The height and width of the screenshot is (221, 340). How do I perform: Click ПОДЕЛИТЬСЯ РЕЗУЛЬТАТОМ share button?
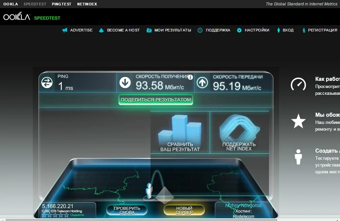click(x=156, y=100)
